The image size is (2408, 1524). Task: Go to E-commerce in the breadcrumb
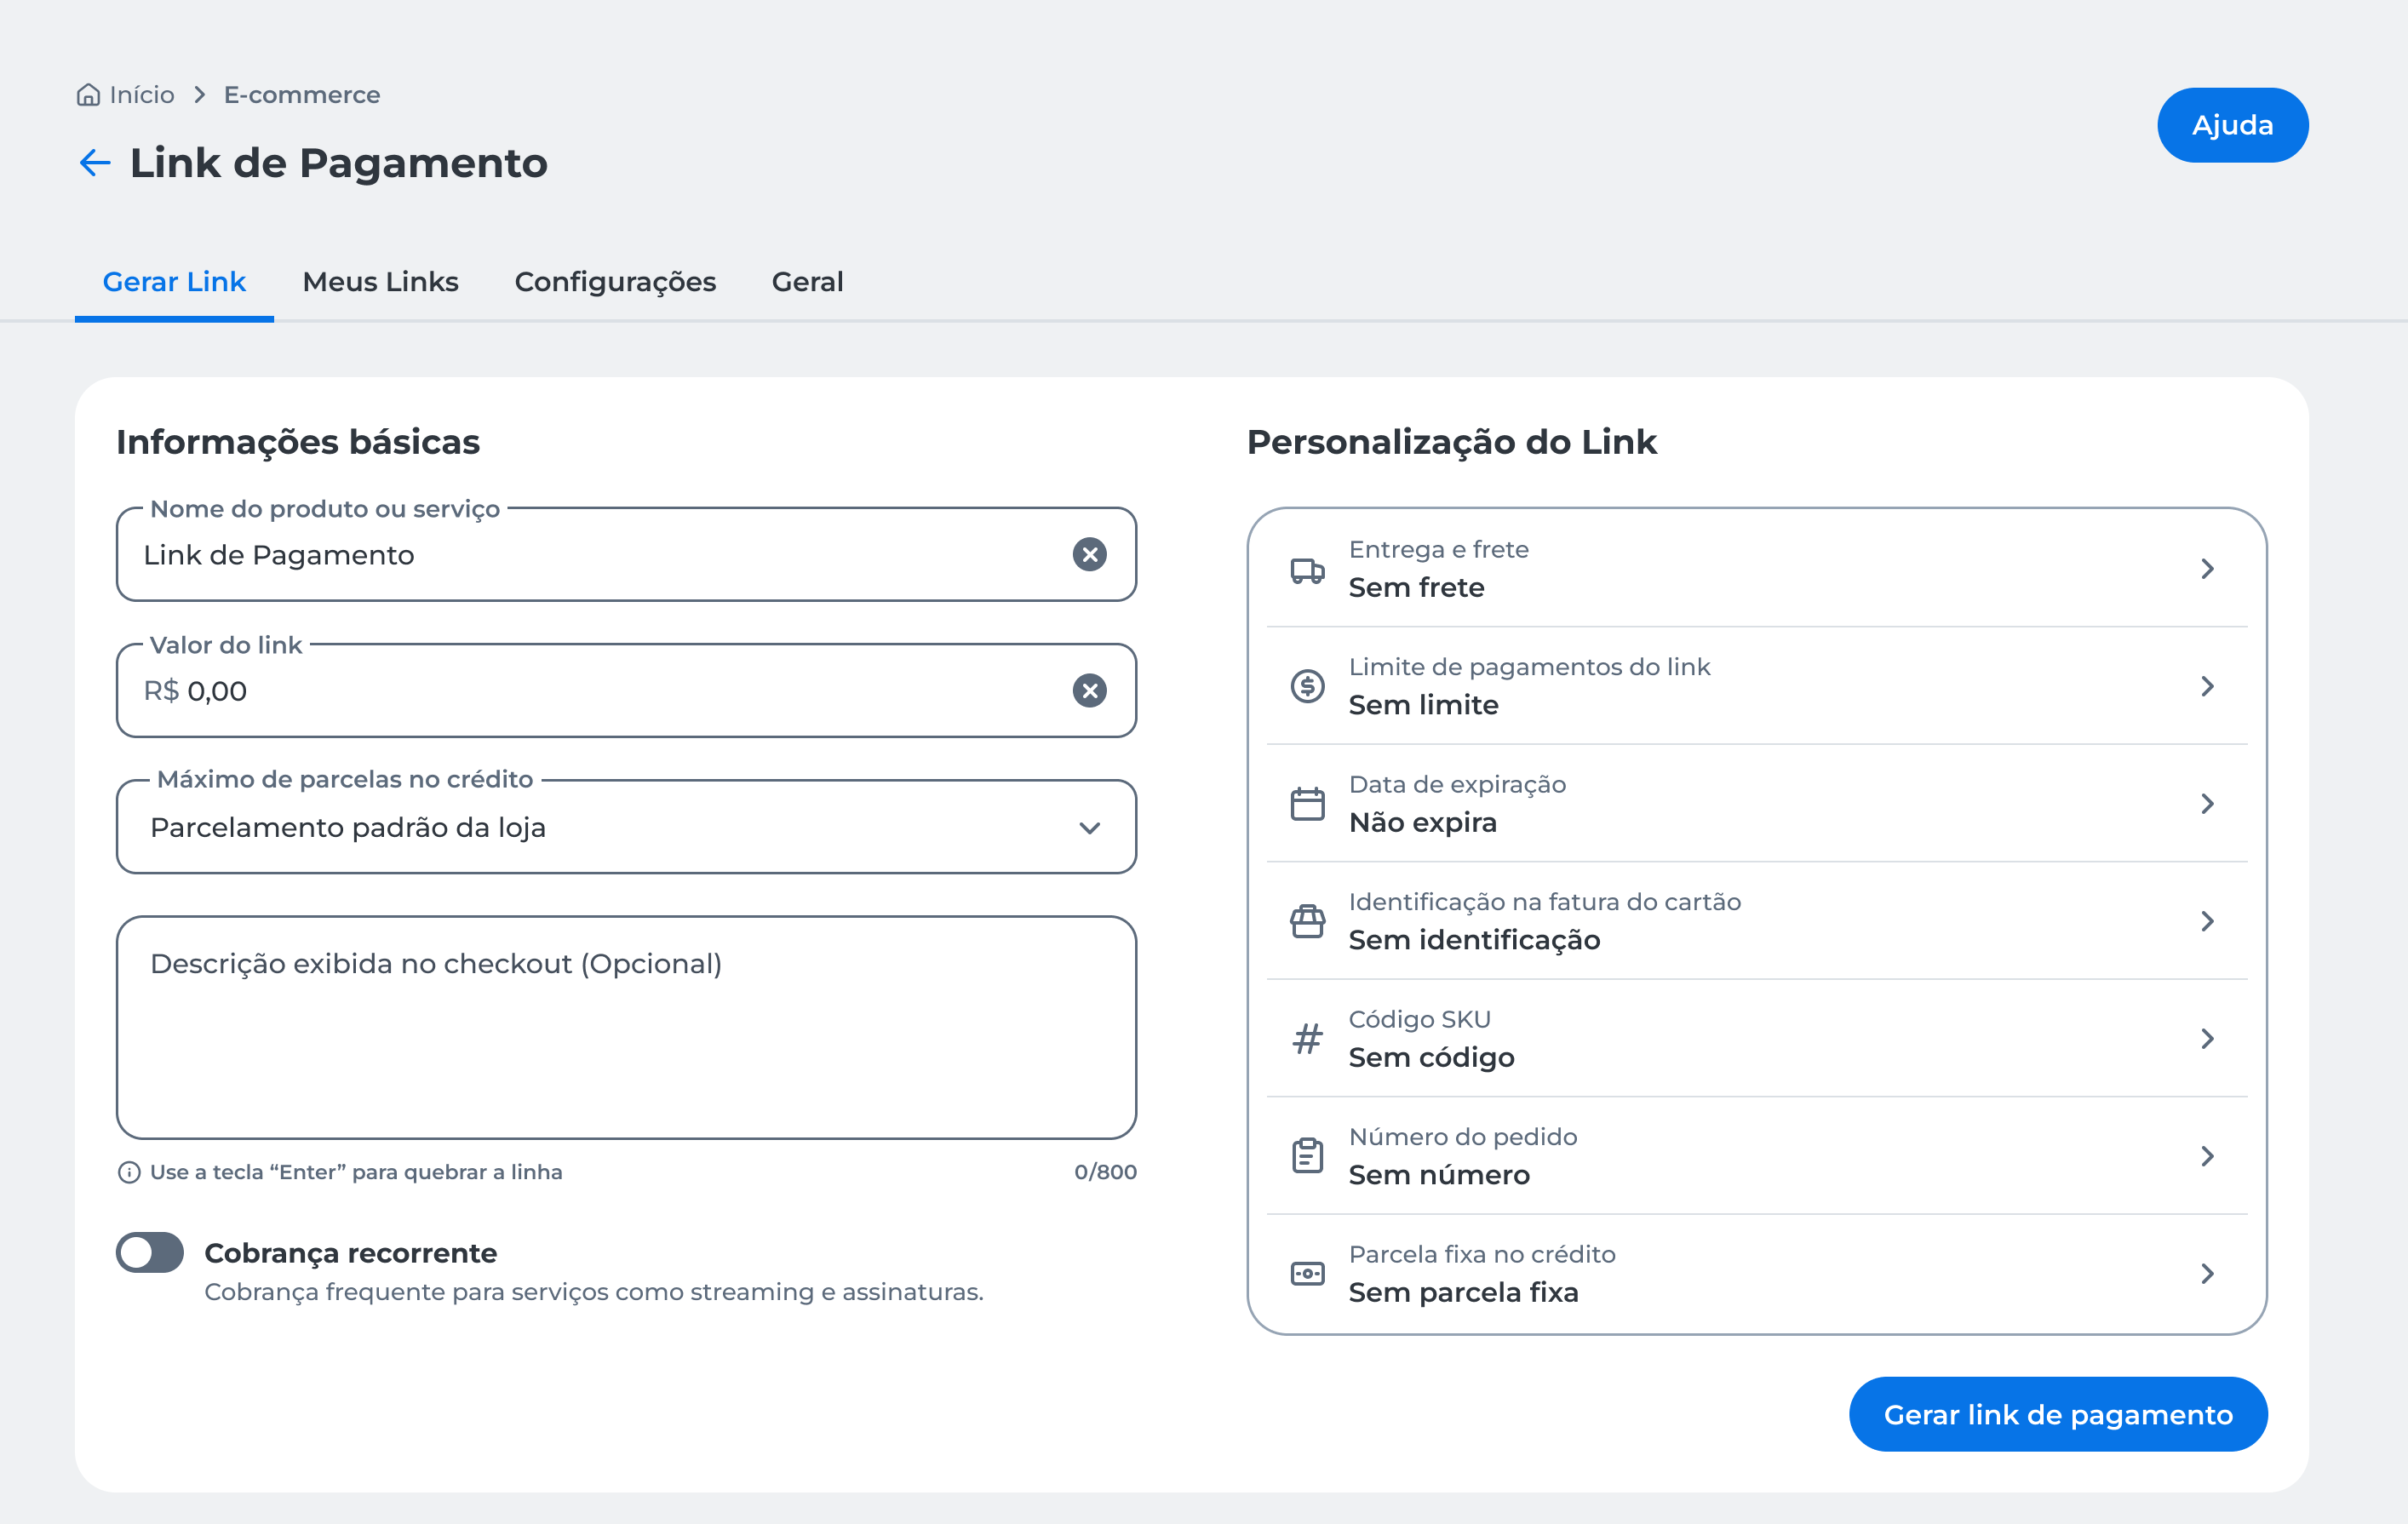pos(302,95)
